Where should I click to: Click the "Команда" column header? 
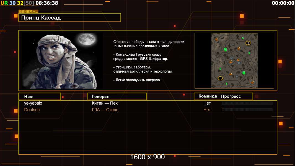[208, 96]
